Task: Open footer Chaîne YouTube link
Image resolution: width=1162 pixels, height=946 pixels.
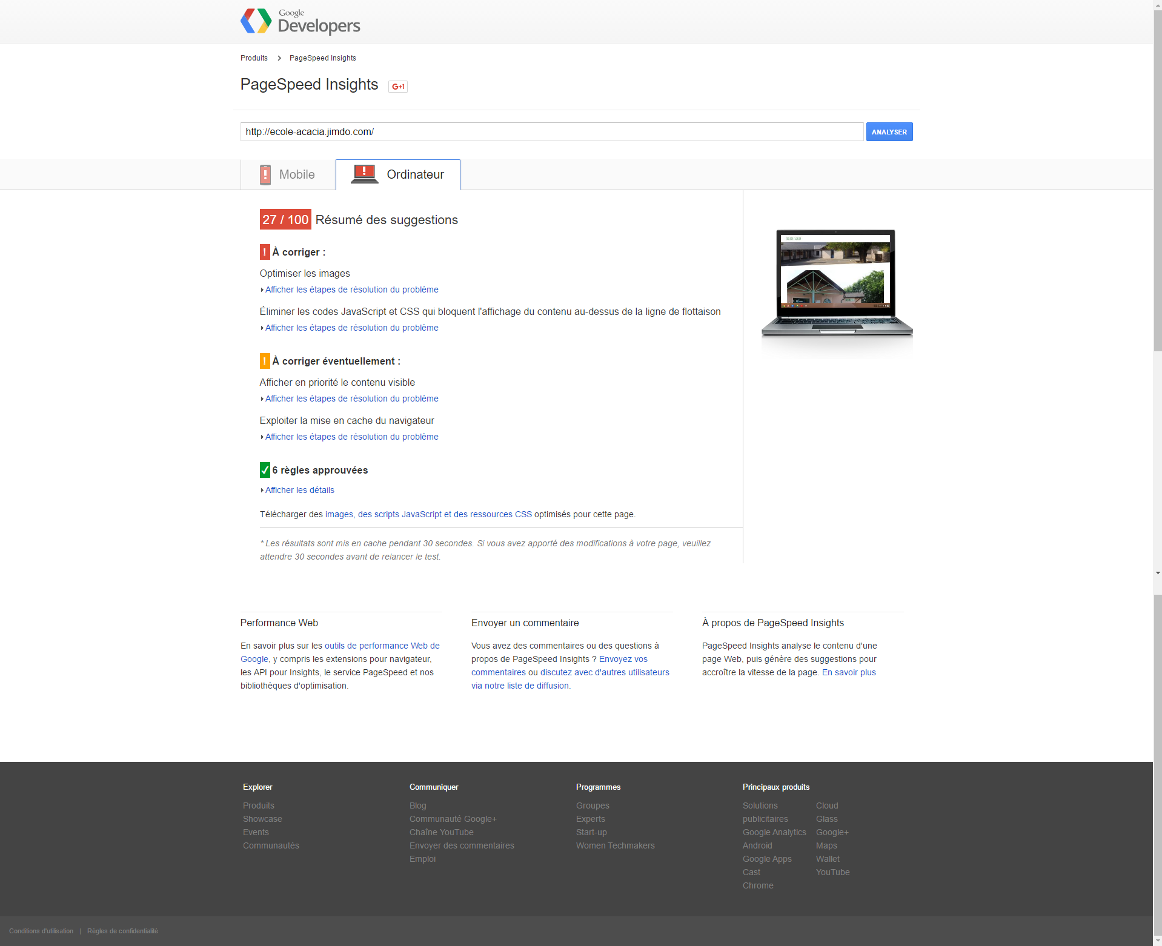Action: [x=442, y=832]
